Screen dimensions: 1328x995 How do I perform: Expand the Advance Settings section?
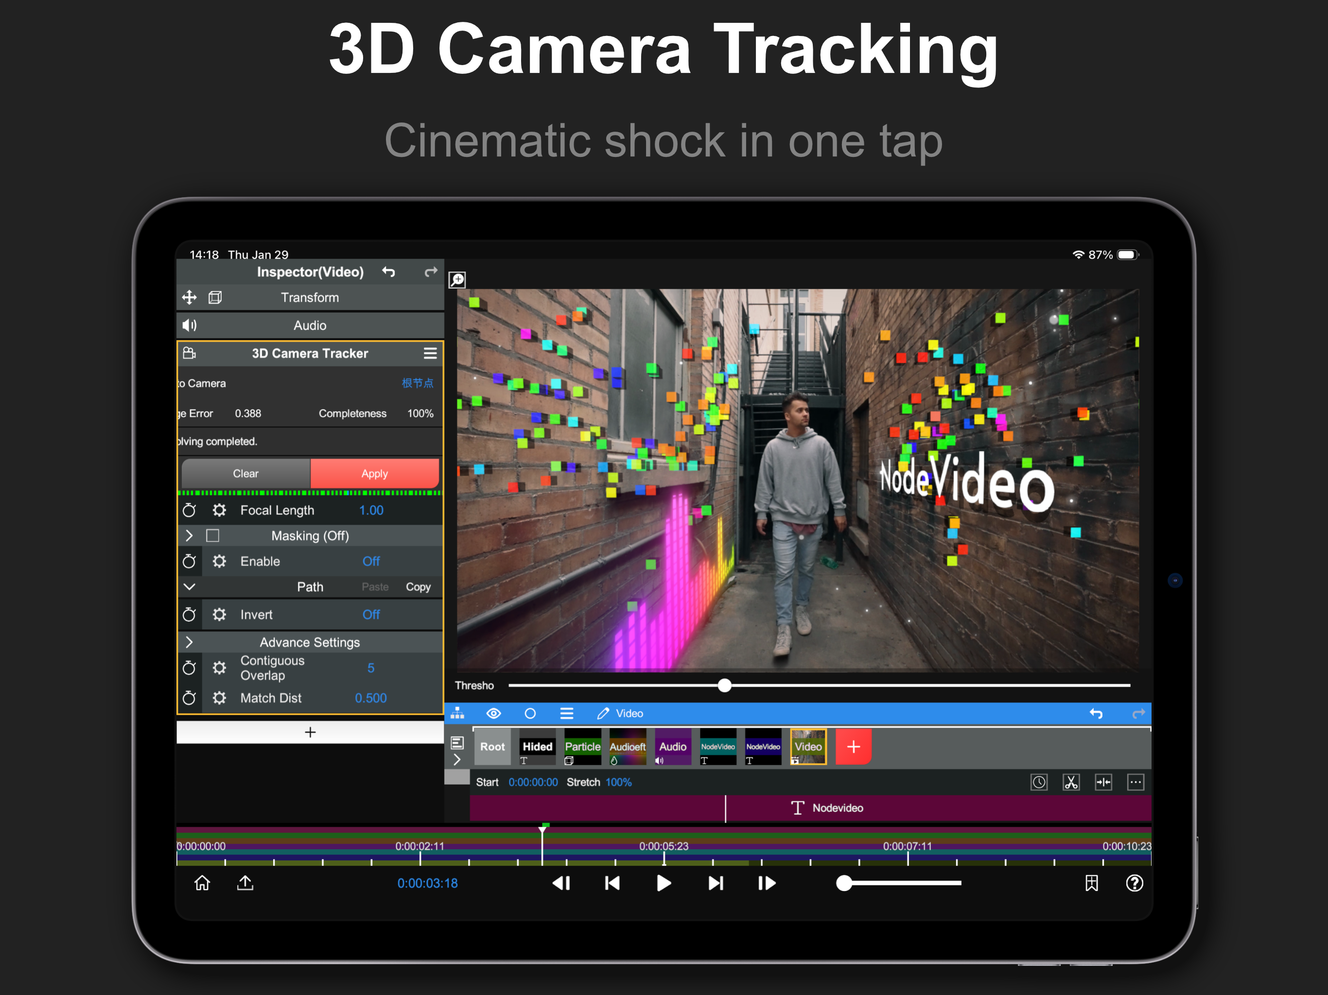(x=189, y=642)
